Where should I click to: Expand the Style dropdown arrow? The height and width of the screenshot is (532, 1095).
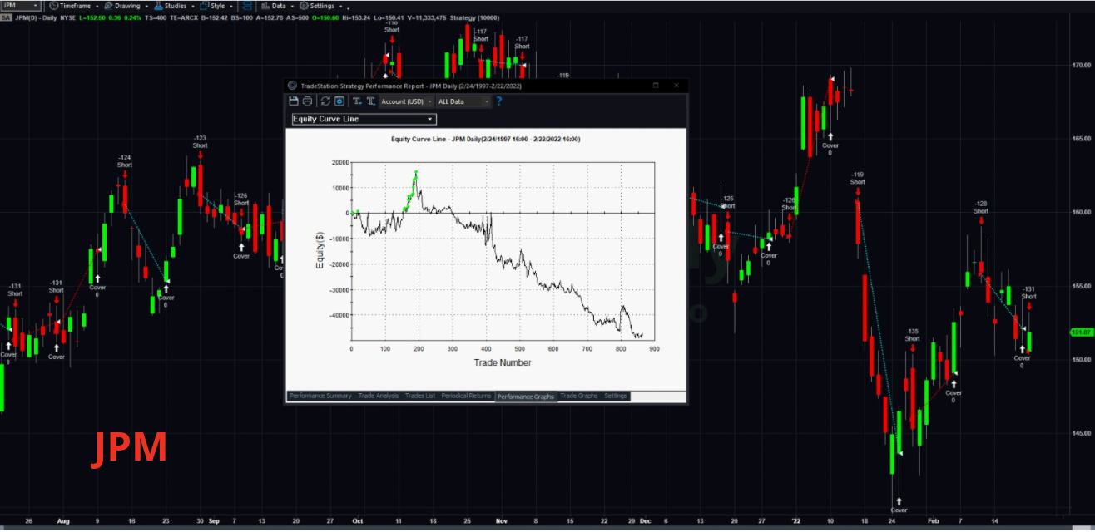click(x=230, y=6)
